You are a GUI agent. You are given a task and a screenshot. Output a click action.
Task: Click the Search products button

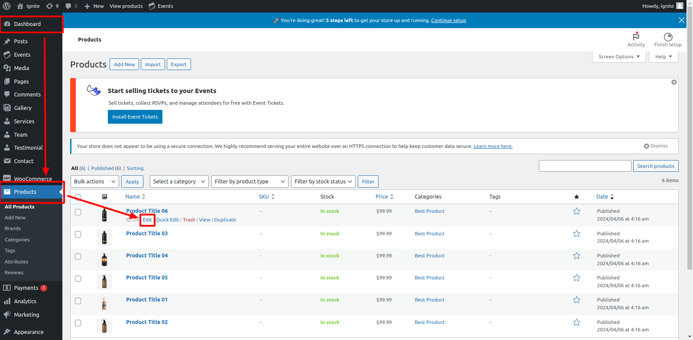tap(656, 166)
